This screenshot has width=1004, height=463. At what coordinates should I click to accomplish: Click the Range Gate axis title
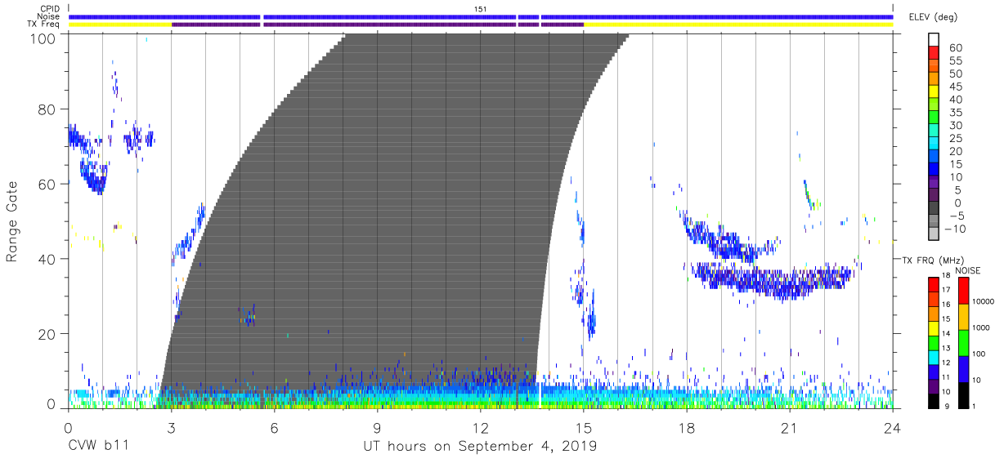tap(12, 220)
